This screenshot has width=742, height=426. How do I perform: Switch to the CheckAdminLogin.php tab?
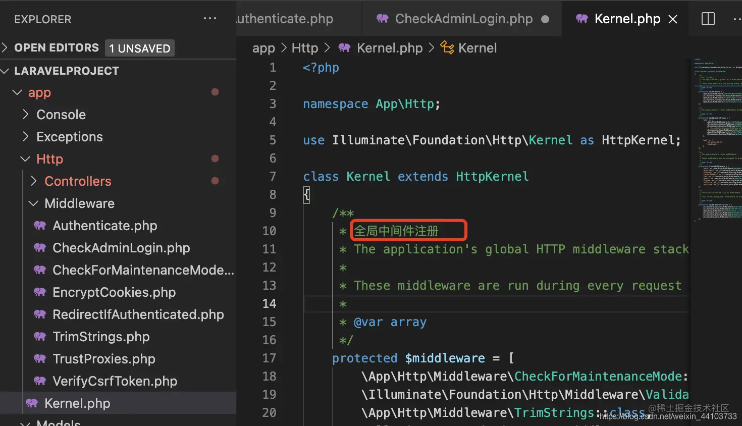coord(463,19)
